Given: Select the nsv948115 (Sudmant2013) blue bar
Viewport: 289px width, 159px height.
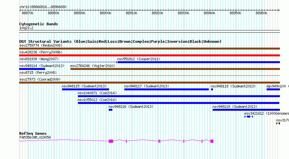Looking at the screenshot, I should point(85,89).
